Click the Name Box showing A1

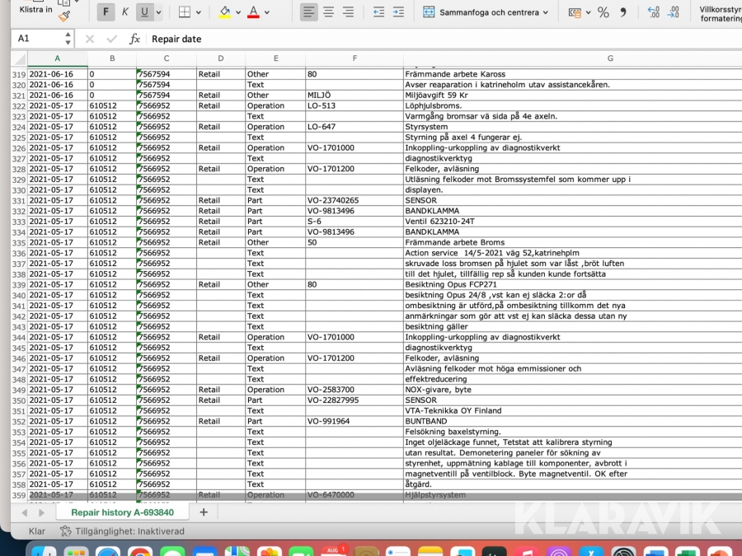coord(37,39)
